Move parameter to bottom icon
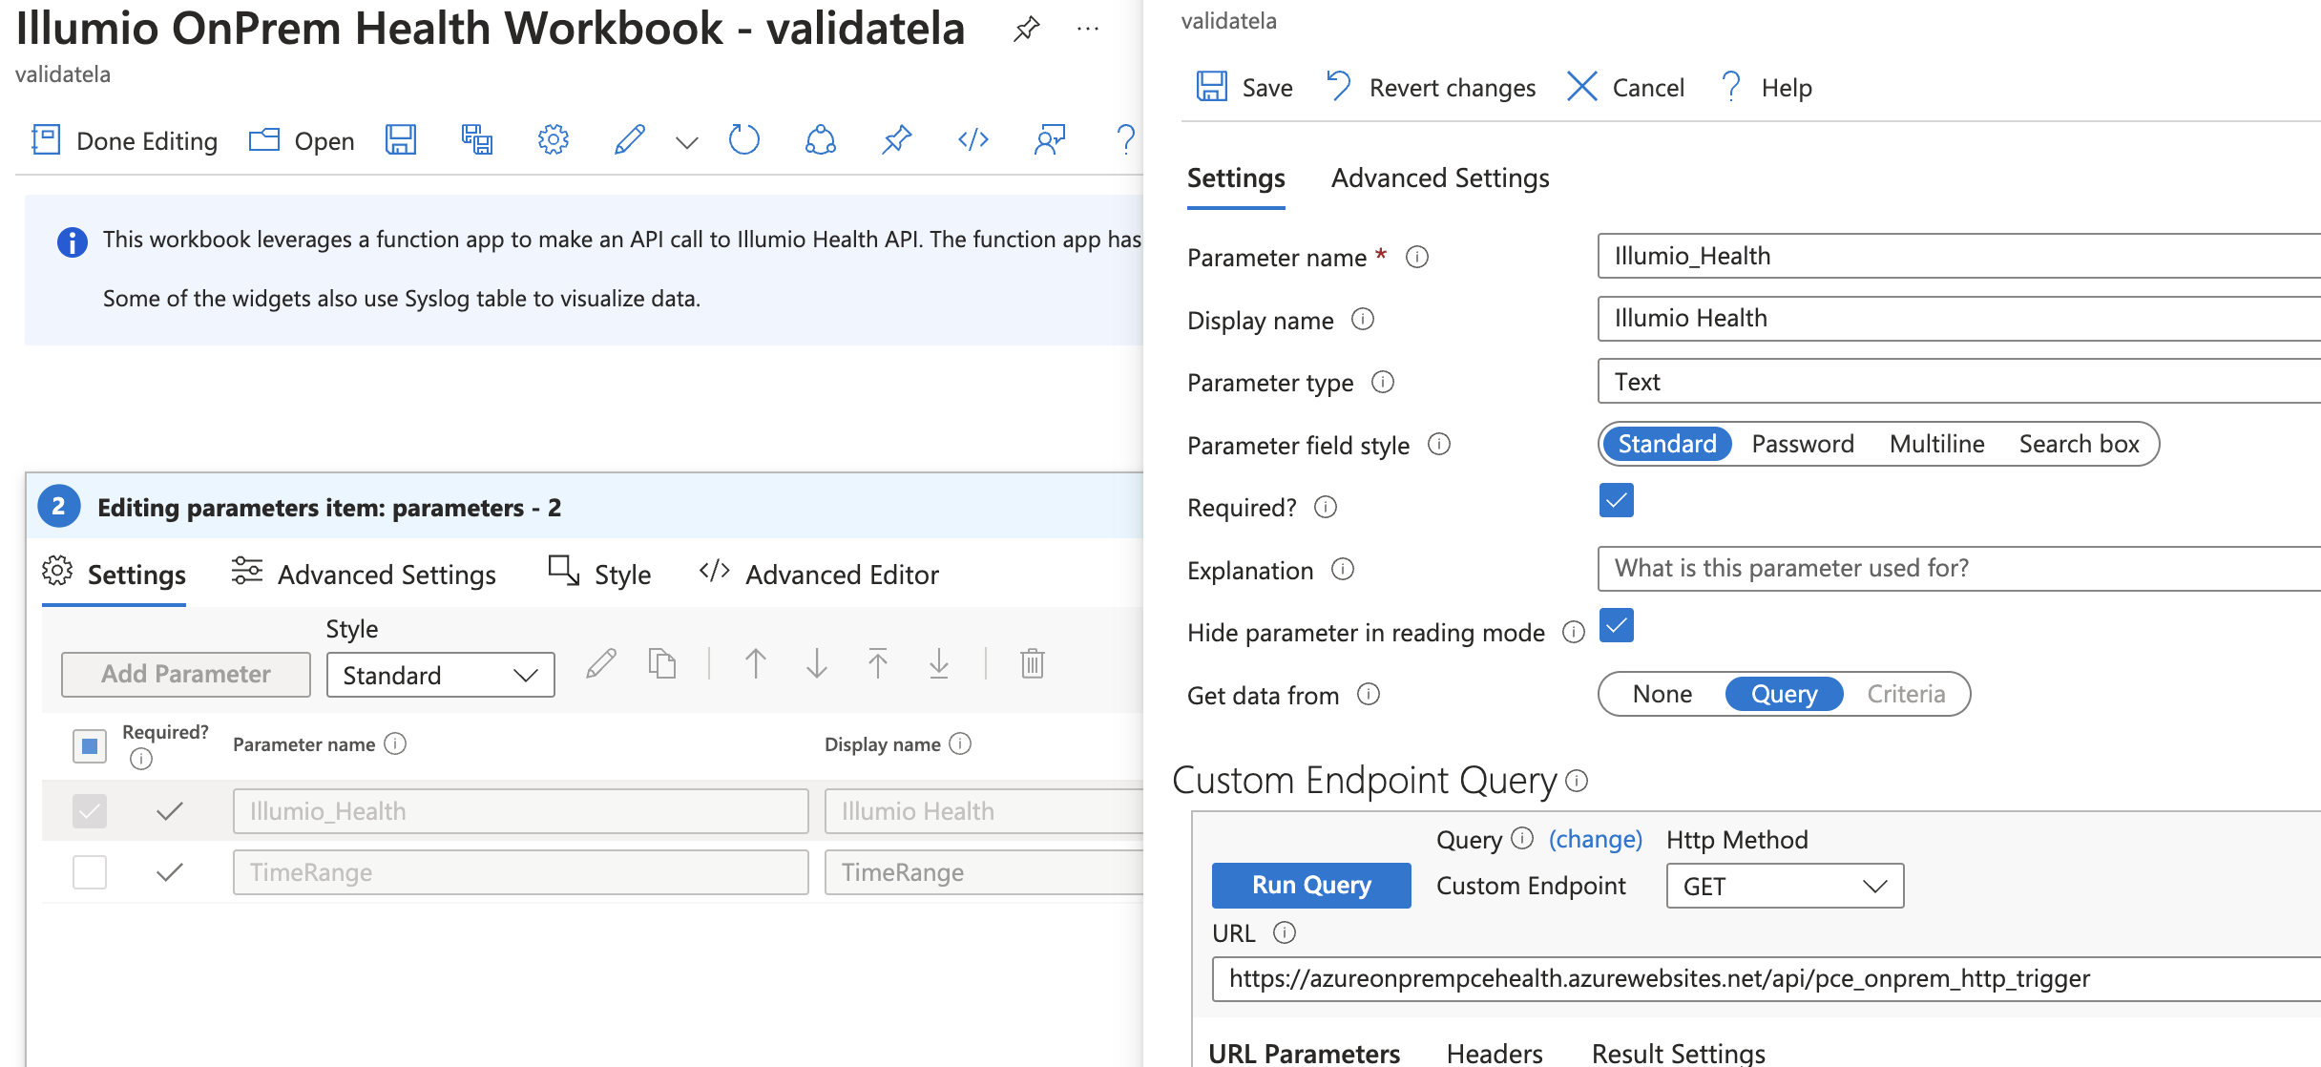 [939, 663]
